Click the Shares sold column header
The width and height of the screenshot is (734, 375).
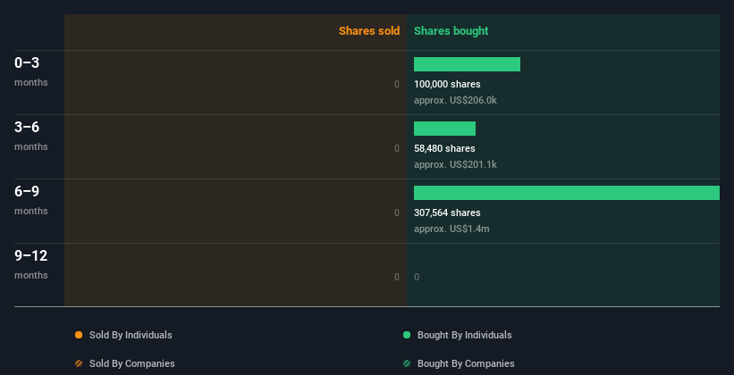[369, 31]
